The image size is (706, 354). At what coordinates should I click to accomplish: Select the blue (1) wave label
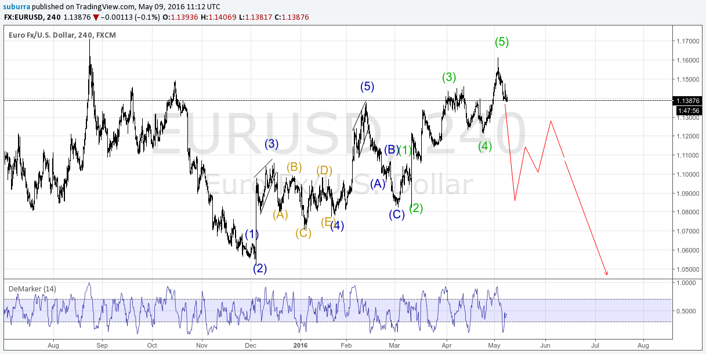[252, 235]
